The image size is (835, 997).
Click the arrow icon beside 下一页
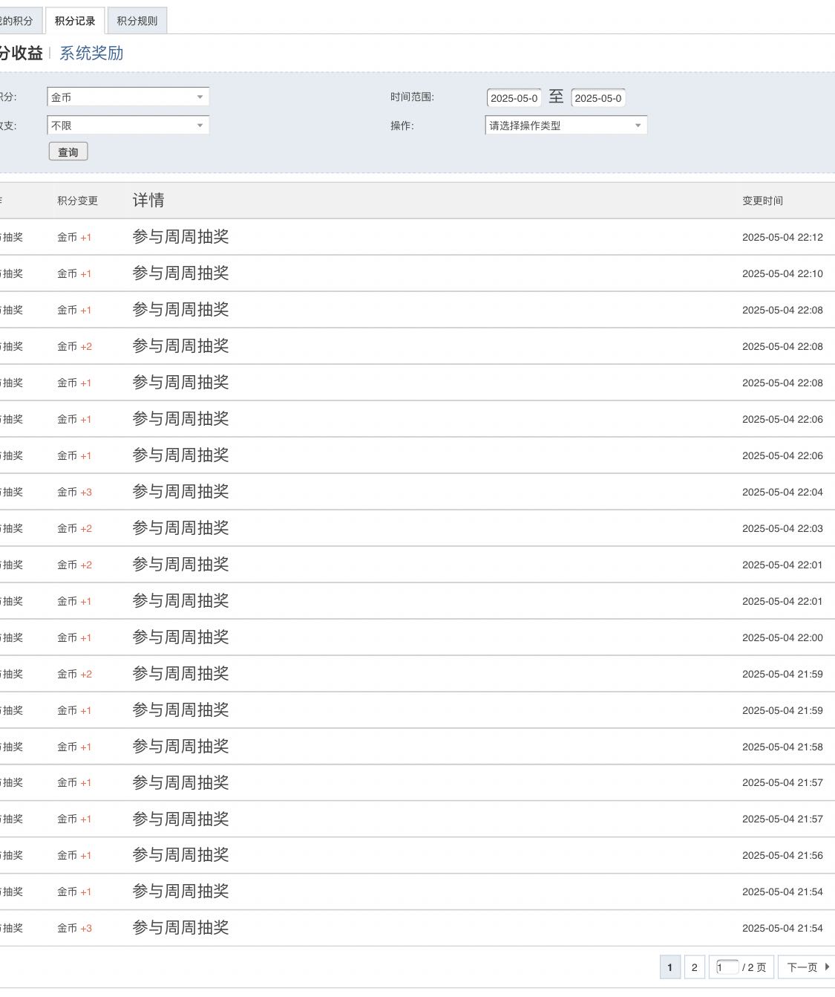pyautogui.click(x=827, y=967)
